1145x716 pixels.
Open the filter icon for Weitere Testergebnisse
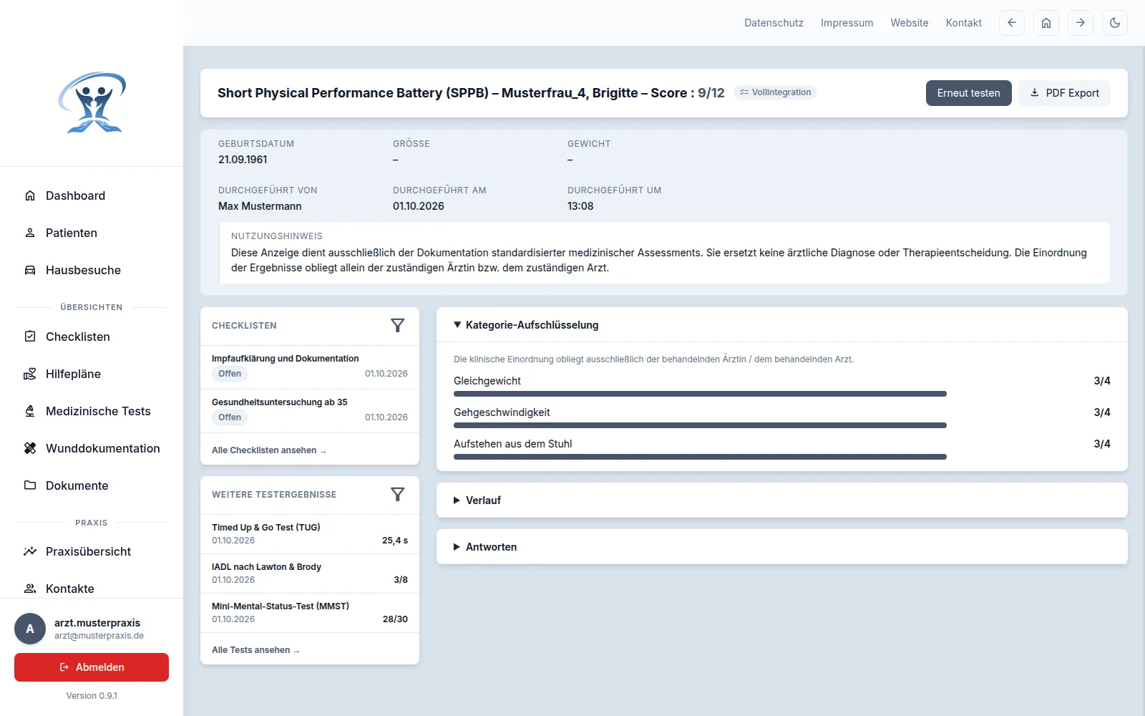click(x=398, y=494)
